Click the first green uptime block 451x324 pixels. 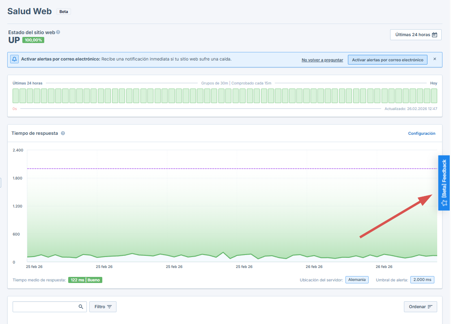coord(15,96)
